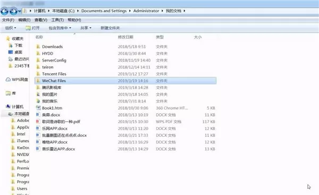Screen dimensions: 319x195
Task: Select the Tencent Files folder icon
Action: (x=38, y=74)
